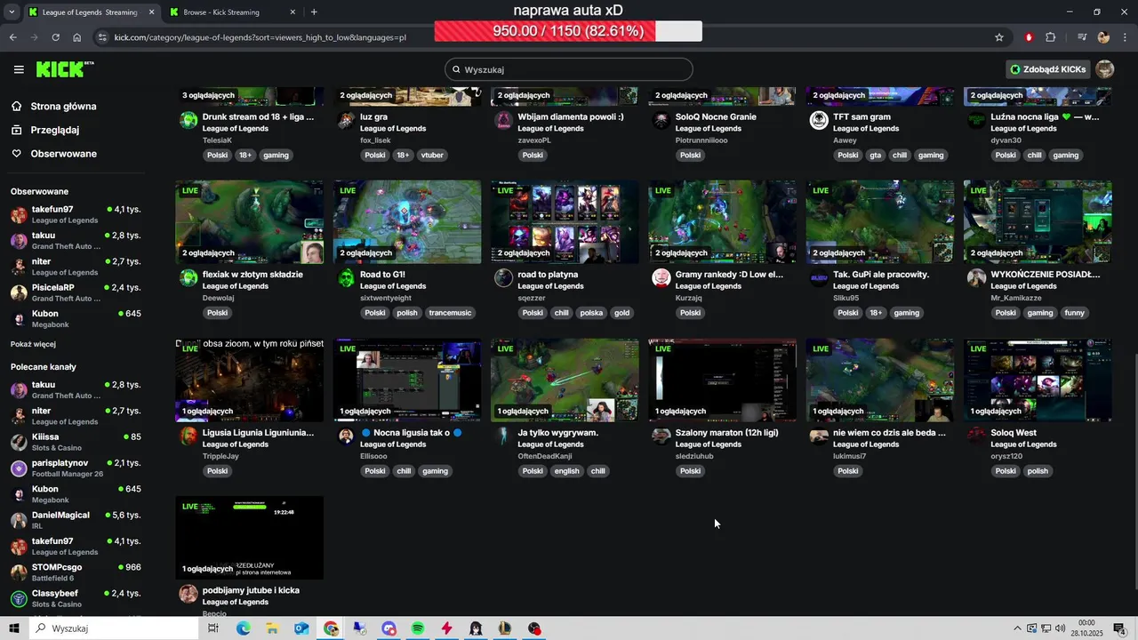Open DanielMagical recommended channel
Screen dimensions: 1138x640
[76, 520]
